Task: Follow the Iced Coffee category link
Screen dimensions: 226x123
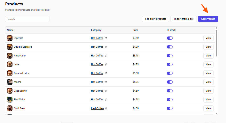Action: [x=97, y=108]
